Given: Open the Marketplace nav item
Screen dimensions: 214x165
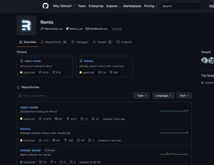Looking at the screenshot, I should [x=132, y=6].
